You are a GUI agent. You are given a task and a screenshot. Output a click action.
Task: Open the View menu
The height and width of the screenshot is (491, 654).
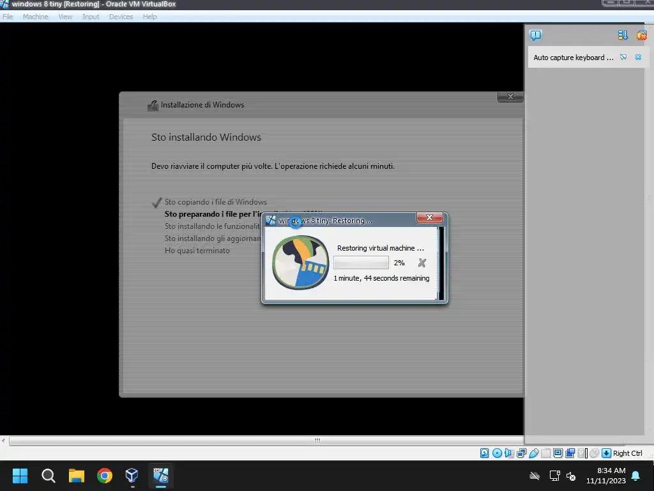[x=65, y=17]
